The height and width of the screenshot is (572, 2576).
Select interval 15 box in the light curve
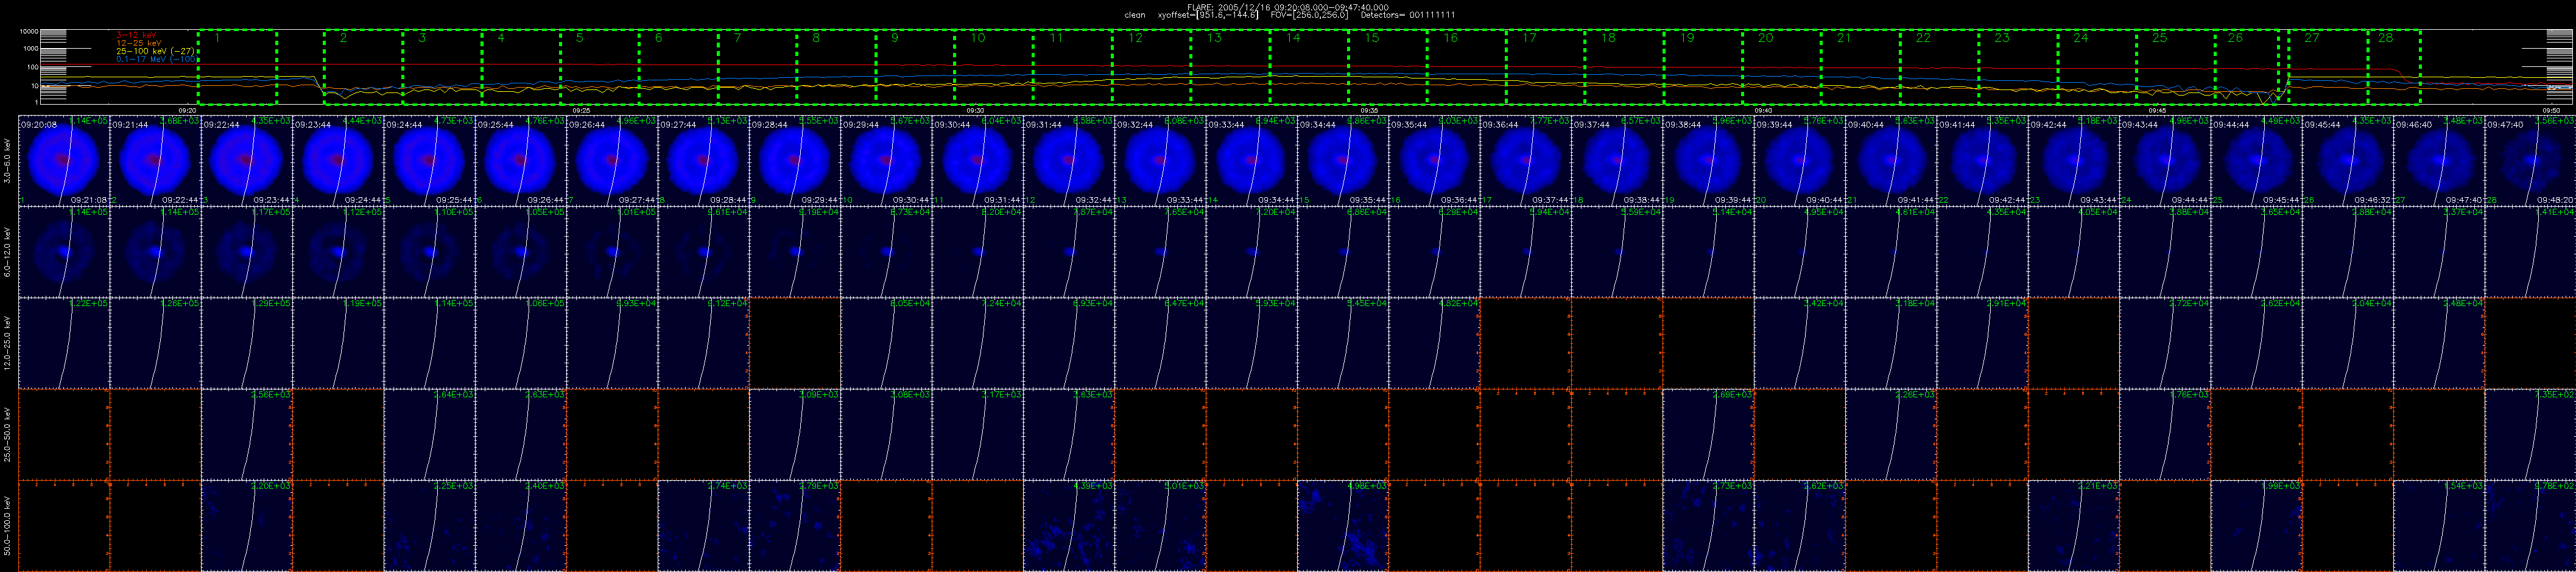pos(1388,67)
